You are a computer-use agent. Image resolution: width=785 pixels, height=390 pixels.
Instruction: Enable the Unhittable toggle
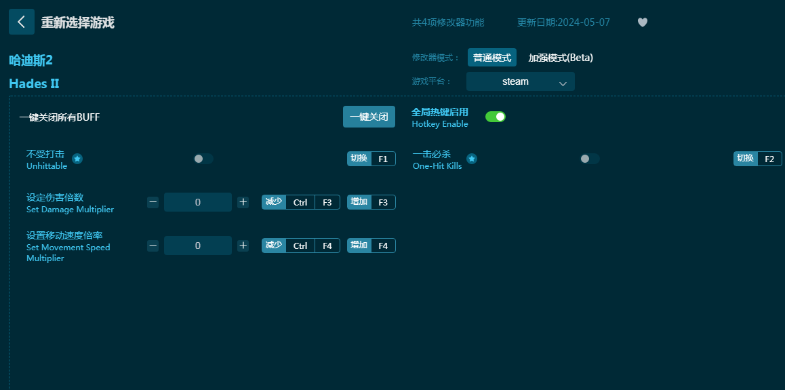[203, 159]
